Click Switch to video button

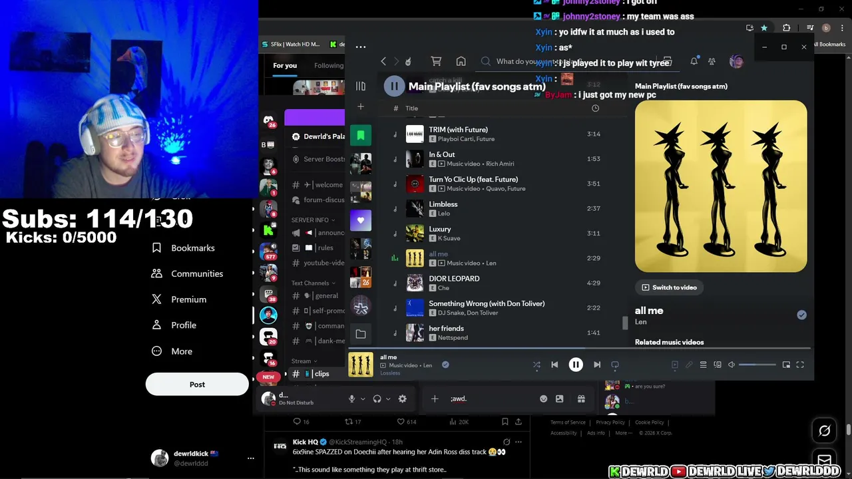[669, 287]
